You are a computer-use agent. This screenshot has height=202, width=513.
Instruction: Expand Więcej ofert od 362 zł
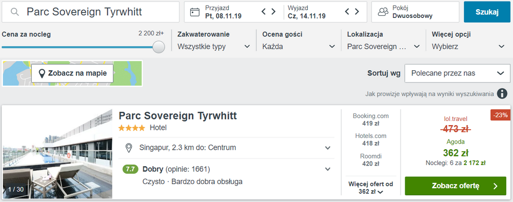371,188
